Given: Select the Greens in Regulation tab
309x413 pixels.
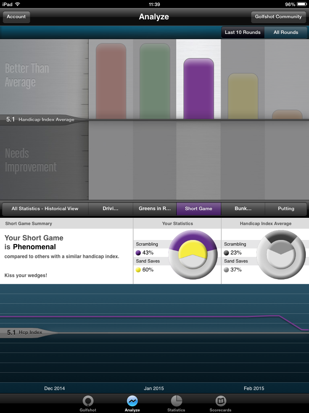Looking at the screenshot, I should pyautogui.click(x=155, y=209).
